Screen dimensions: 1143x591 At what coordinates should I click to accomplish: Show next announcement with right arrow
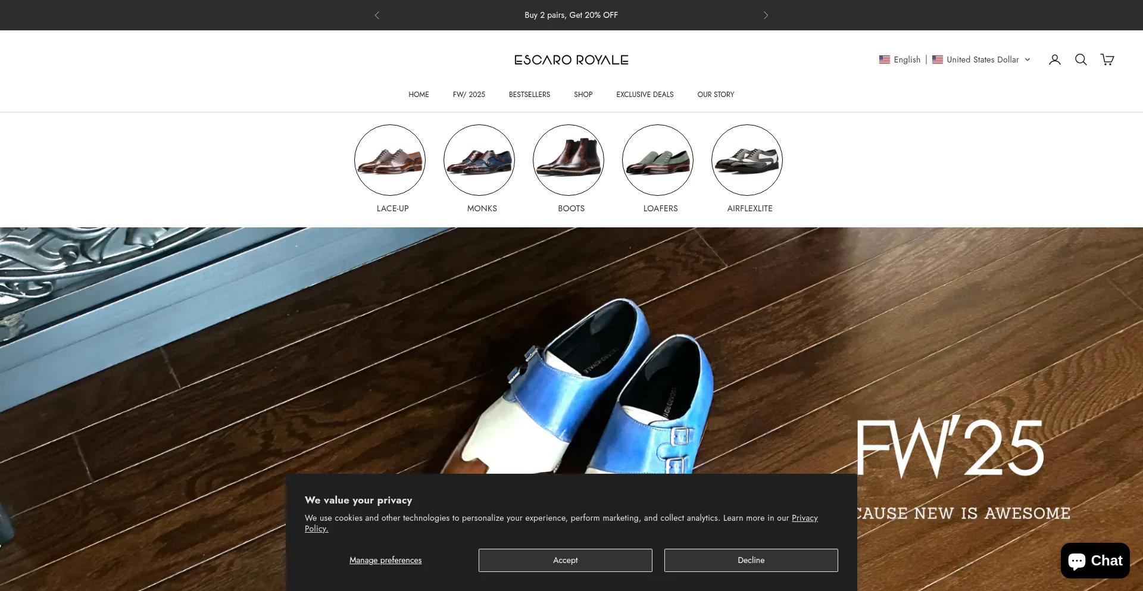[x=766, y=15]
